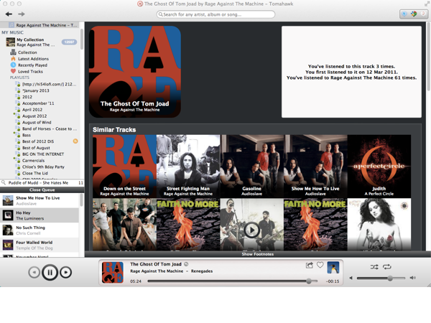Toggle shuffle playback
This screenshot has width=431, height=323.
coord(374,267)
